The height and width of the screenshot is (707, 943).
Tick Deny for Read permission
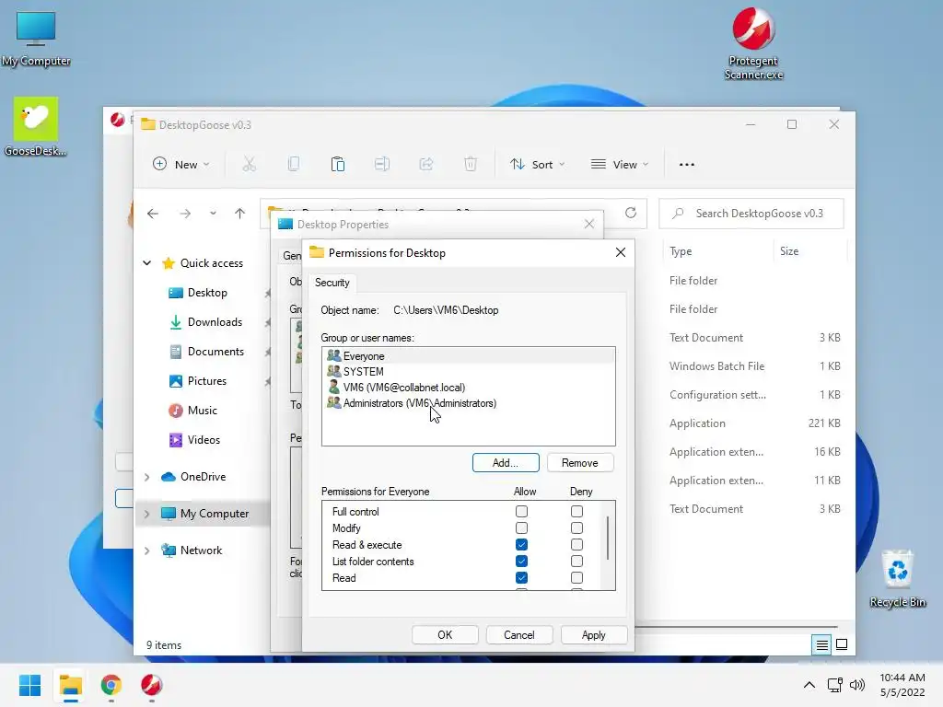576,578
